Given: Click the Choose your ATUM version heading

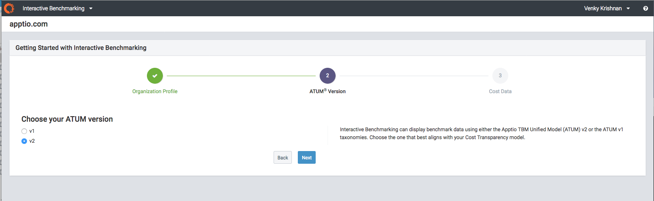Looking at the screenshot, I should (67, 119).
